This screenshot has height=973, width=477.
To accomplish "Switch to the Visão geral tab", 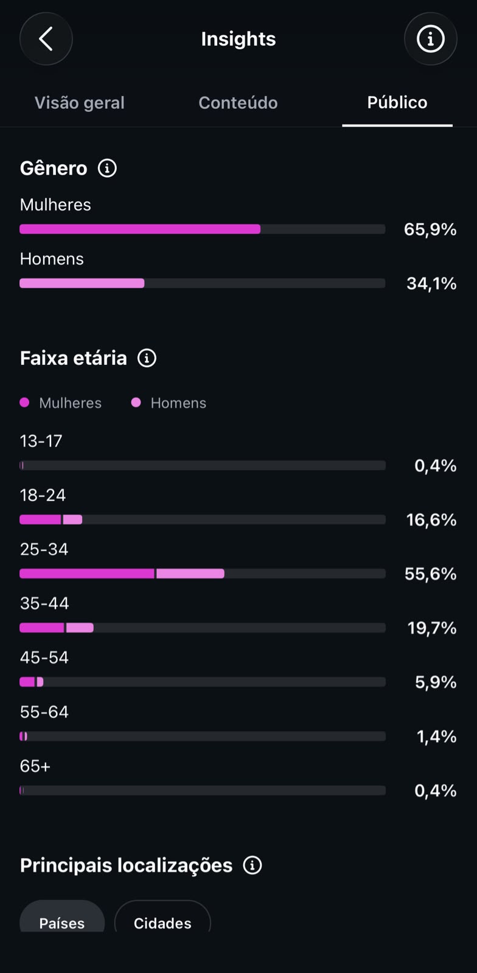I will point(80,103).
